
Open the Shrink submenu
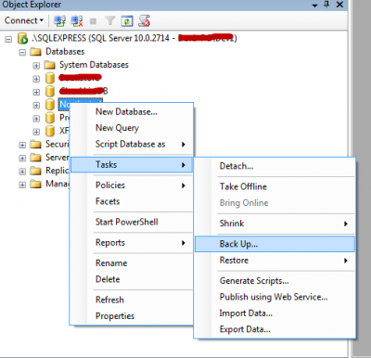pyautogui.click(x=275, y=224)
